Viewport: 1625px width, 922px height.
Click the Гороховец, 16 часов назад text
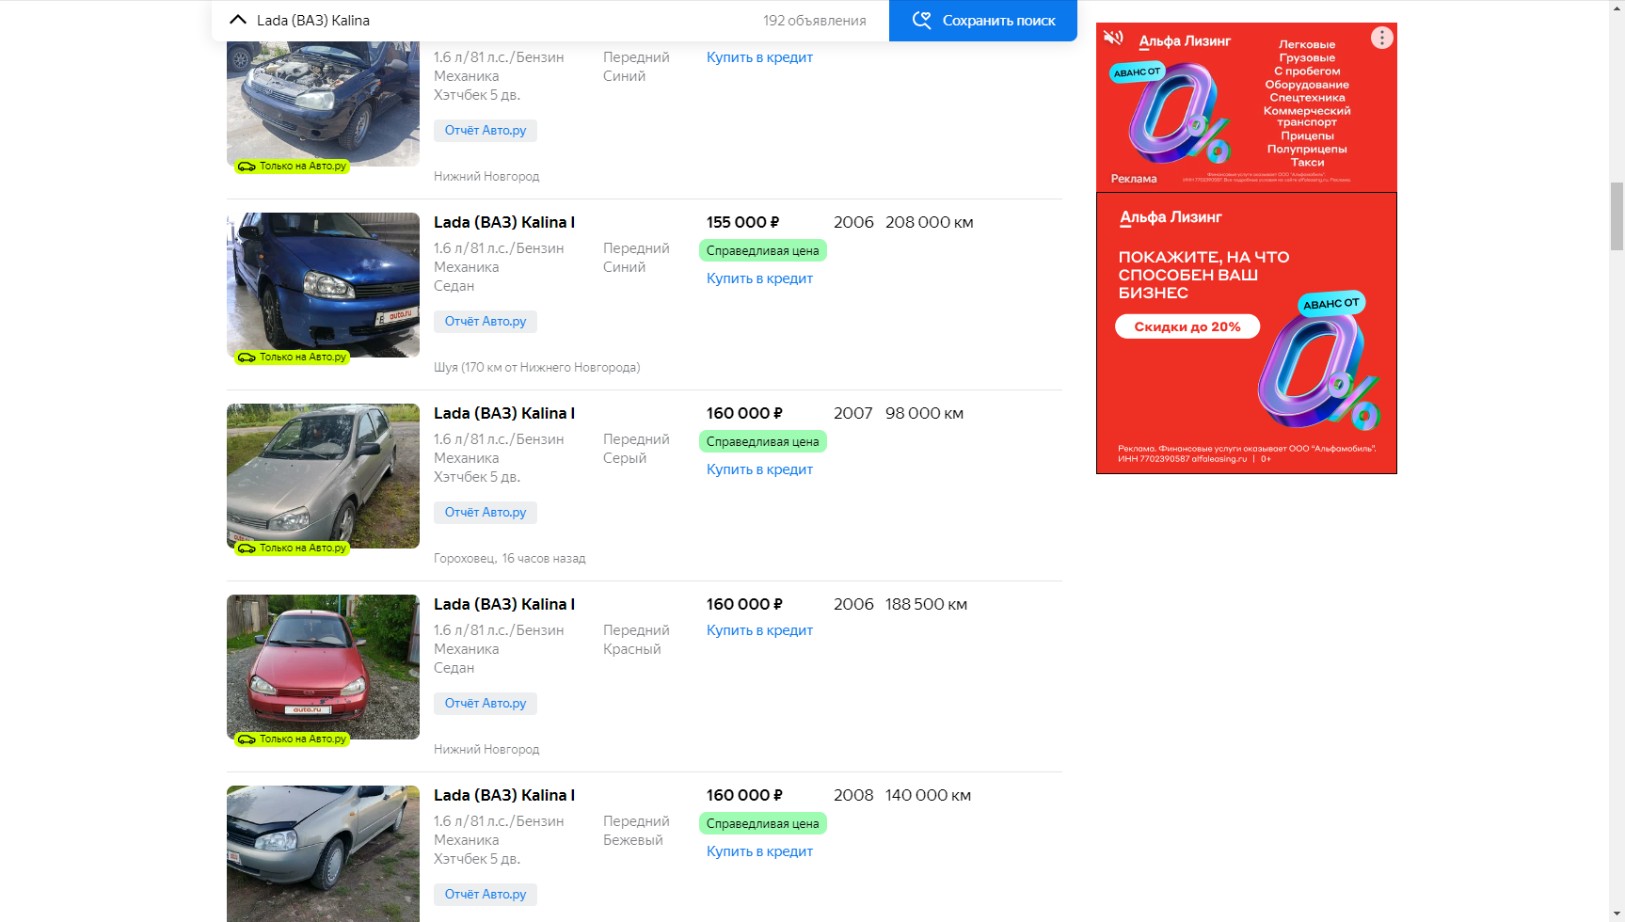point(509,559)
